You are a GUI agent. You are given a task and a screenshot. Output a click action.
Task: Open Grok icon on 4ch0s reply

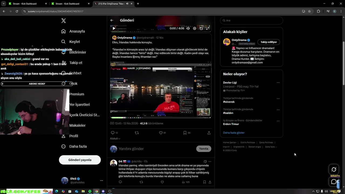click(x=205, y=162)
